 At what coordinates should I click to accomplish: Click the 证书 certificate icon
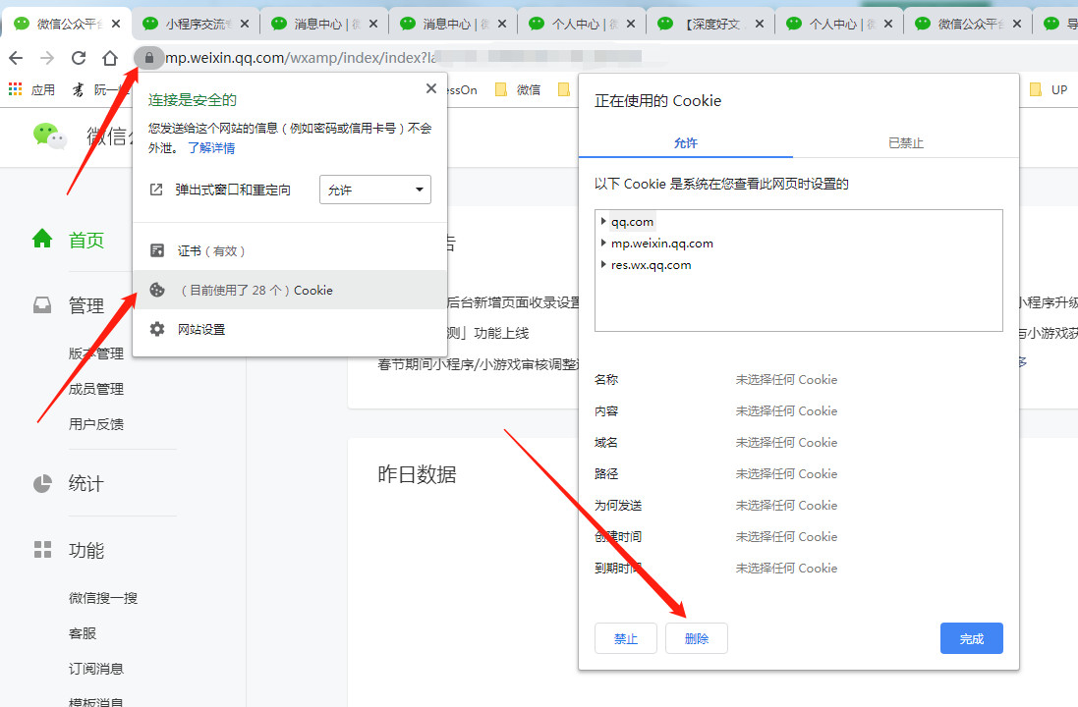(x=157, y=250)
